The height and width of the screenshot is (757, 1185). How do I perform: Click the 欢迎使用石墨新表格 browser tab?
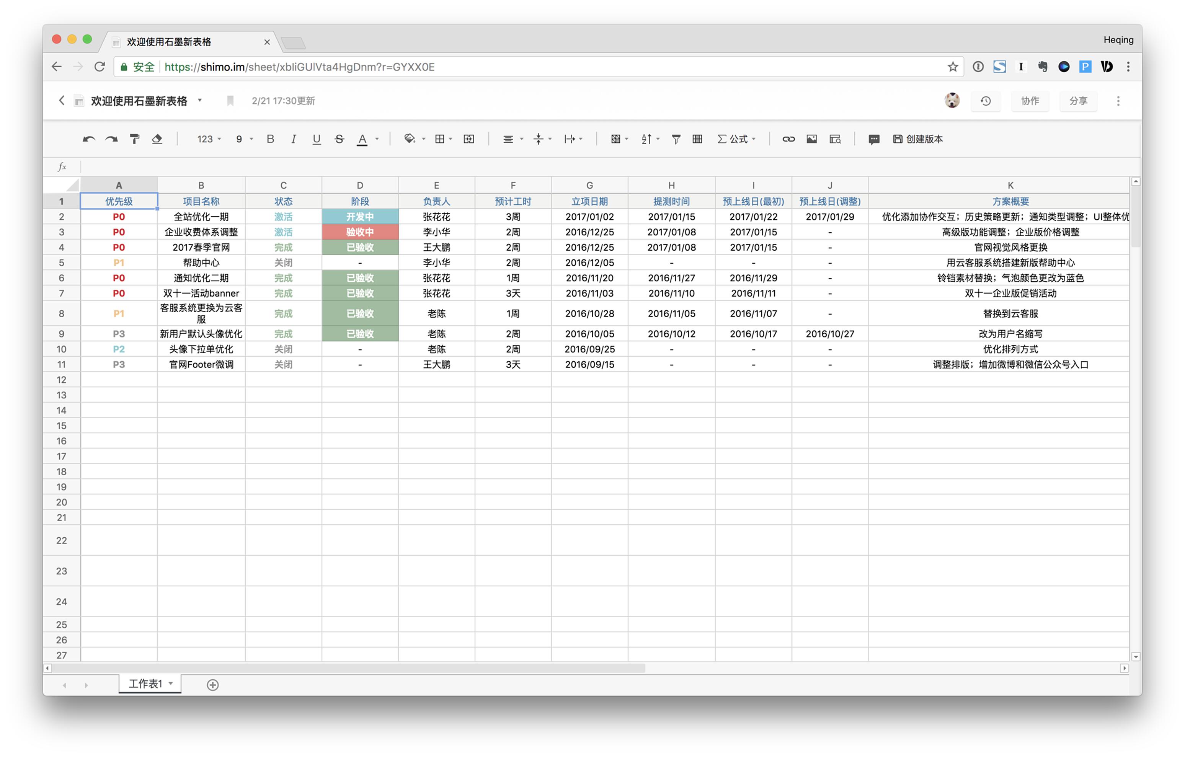[x=169, y=42]
